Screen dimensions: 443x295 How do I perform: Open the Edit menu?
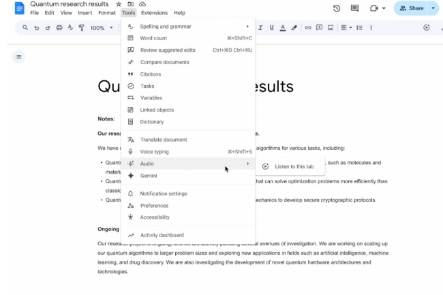50,13
